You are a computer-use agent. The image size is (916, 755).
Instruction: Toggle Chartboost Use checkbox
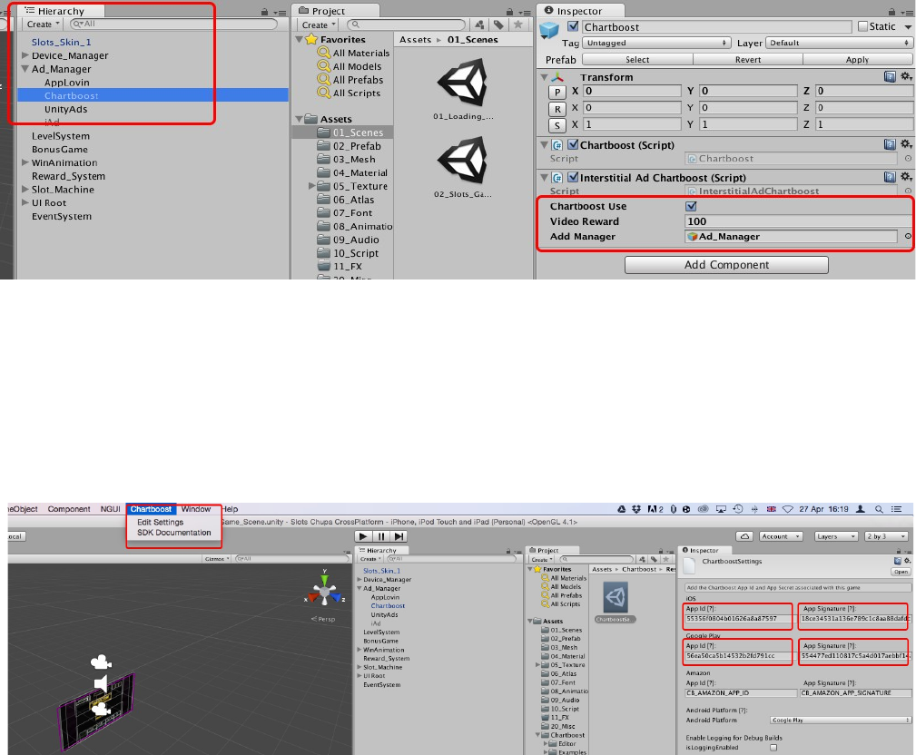click(x=691, y=206)
